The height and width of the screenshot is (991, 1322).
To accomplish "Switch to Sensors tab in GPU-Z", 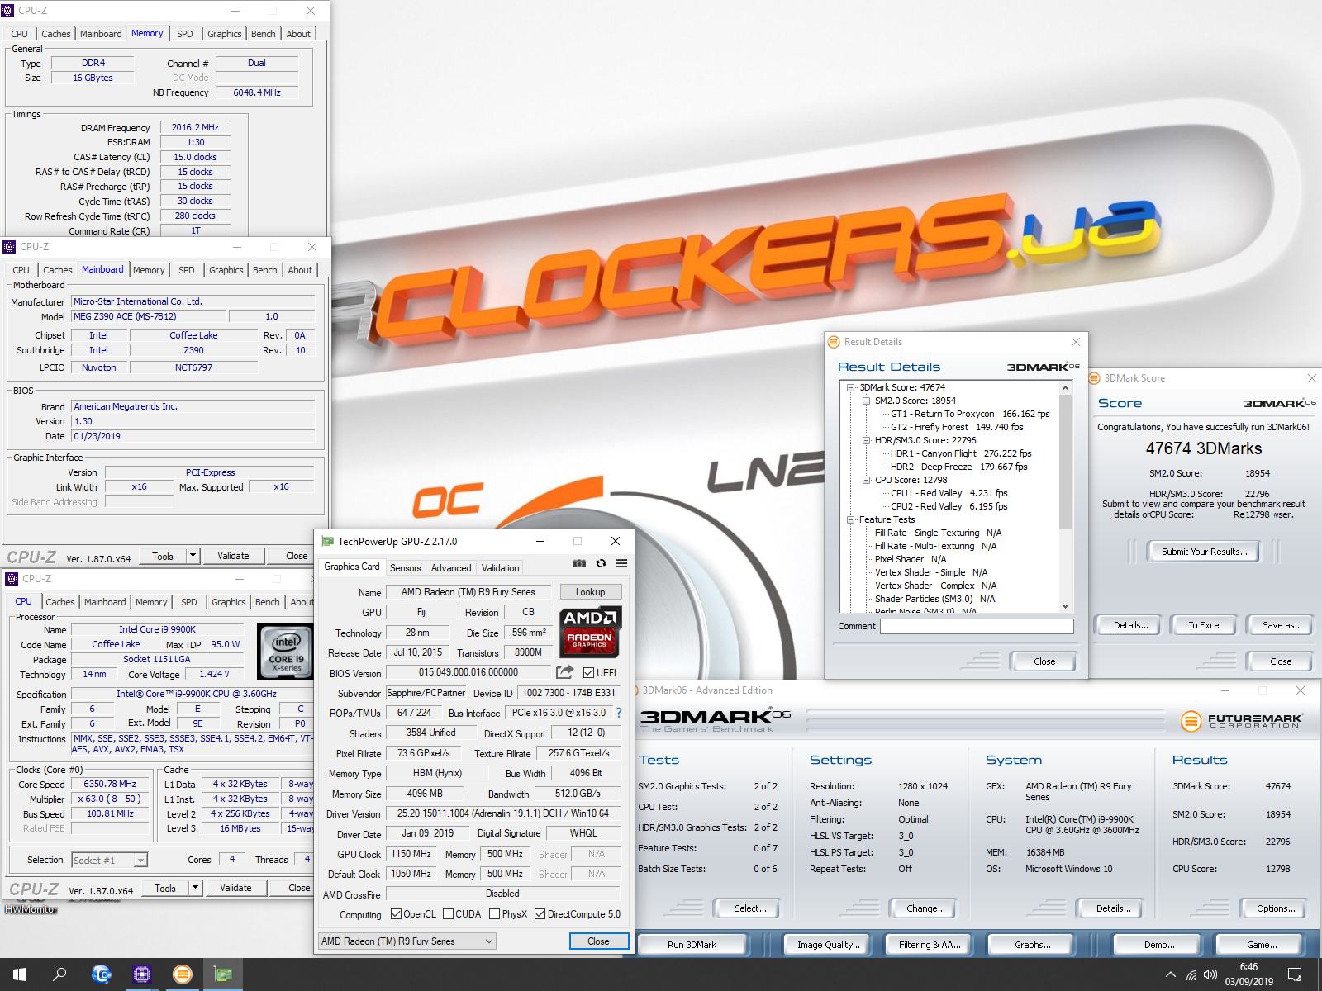I will (x=405, y=568).
